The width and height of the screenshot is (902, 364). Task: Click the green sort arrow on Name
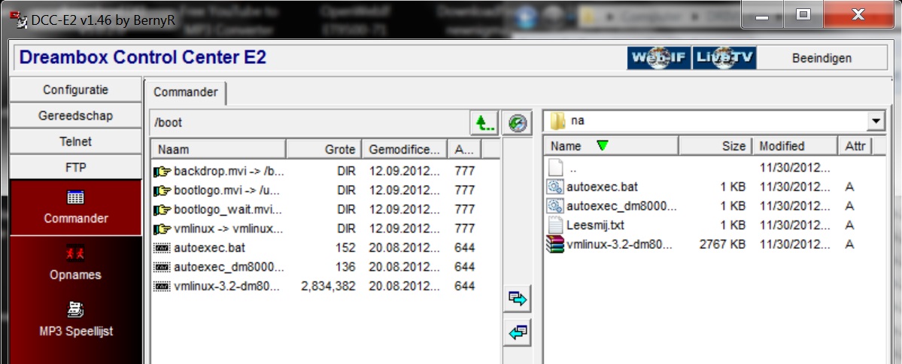603,146
